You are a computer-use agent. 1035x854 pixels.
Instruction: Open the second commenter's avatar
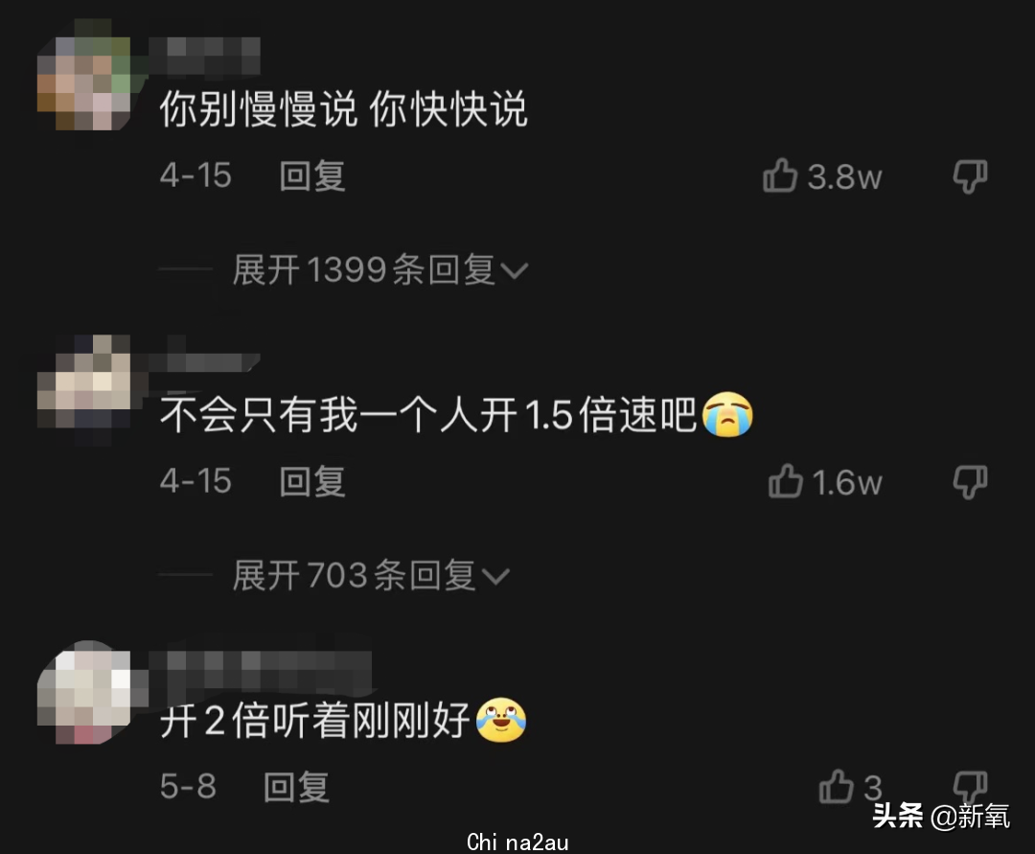point(83,389)
